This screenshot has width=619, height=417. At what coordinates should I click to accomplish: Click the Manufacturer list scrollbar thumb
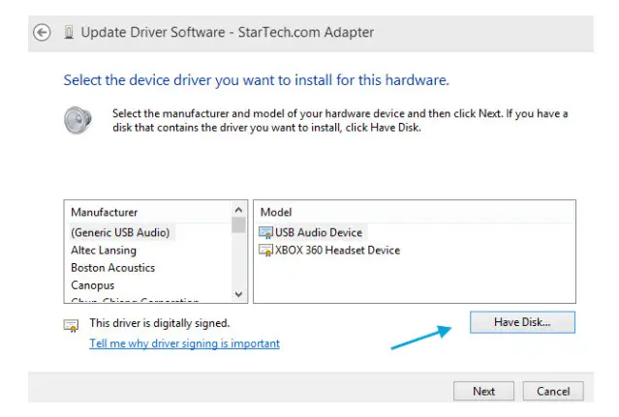point(238,225)
